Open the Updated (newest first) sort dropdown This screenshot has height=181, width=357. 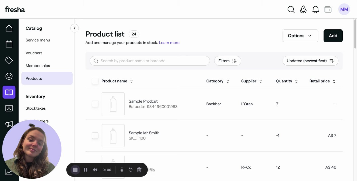[x=310, y=61]
